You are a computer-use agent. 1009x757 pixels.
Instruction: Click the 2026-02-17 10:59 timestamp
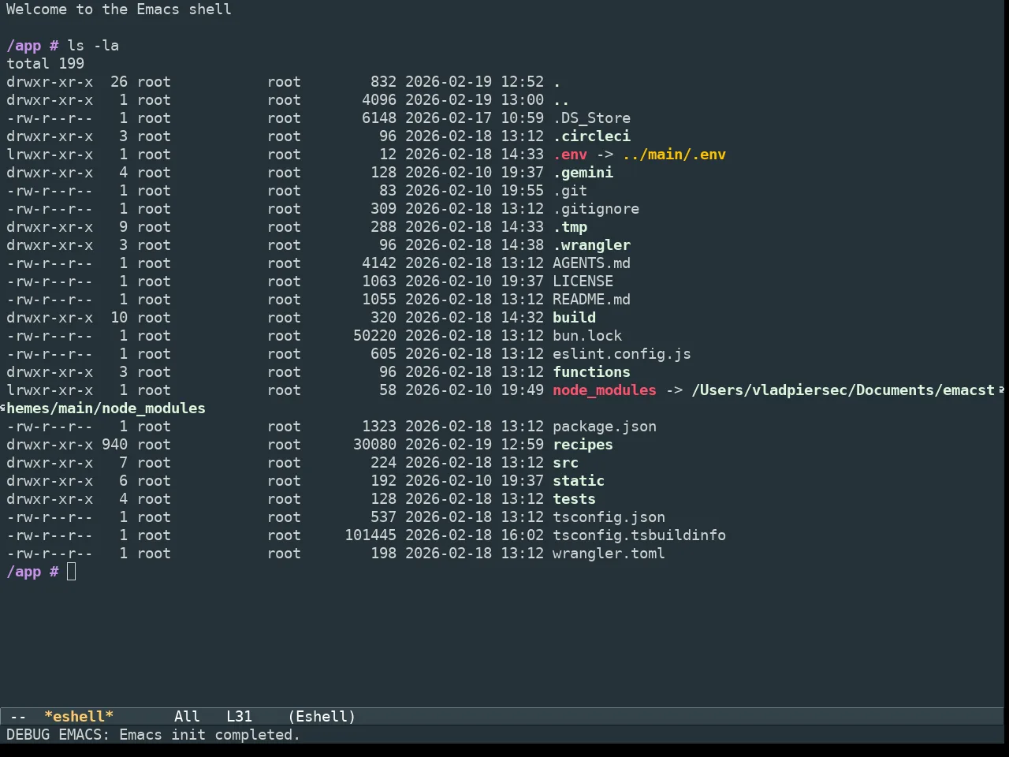tap(475, 118)
